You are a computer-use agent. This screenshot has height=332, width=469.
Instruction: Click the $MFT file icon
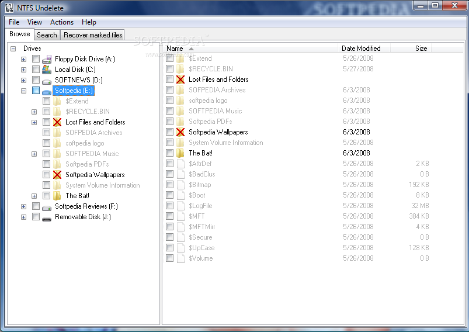180,216
